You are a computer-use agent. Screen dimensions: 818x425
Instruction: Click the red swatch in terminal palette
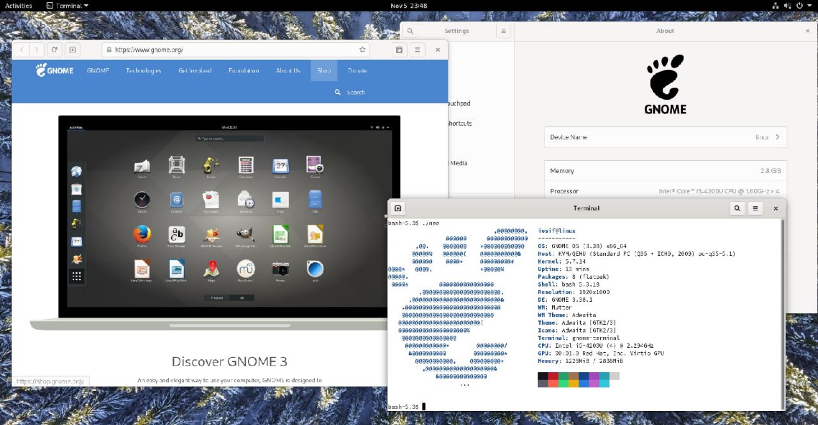pyautogui.click(x=553, y=376)
